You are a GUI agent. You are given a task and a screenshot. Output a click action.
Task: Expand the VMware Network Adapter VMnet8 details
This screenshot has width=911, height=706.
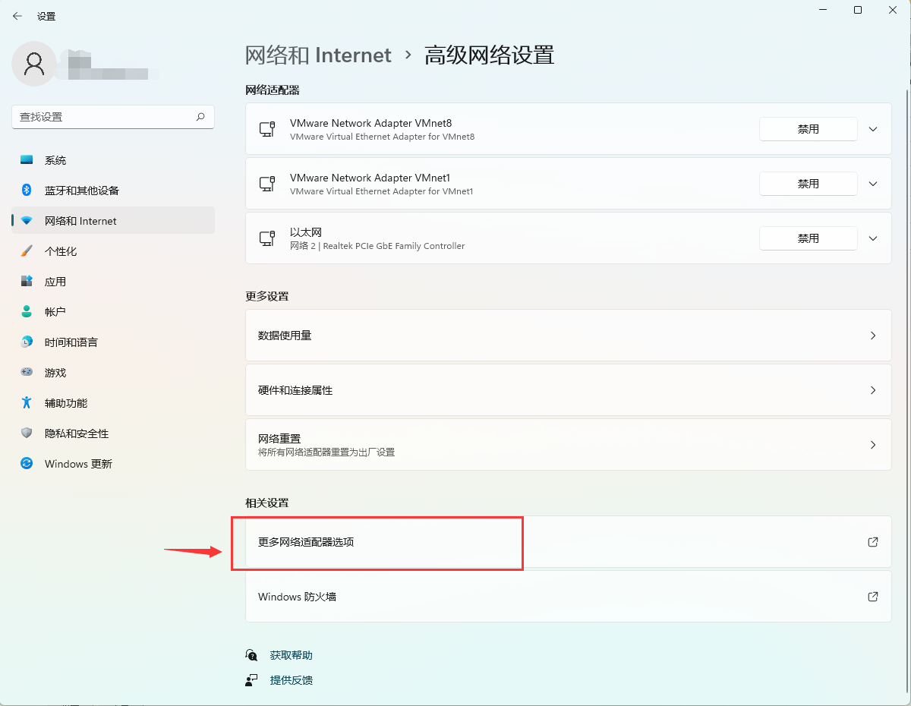[x=873, y=129]
